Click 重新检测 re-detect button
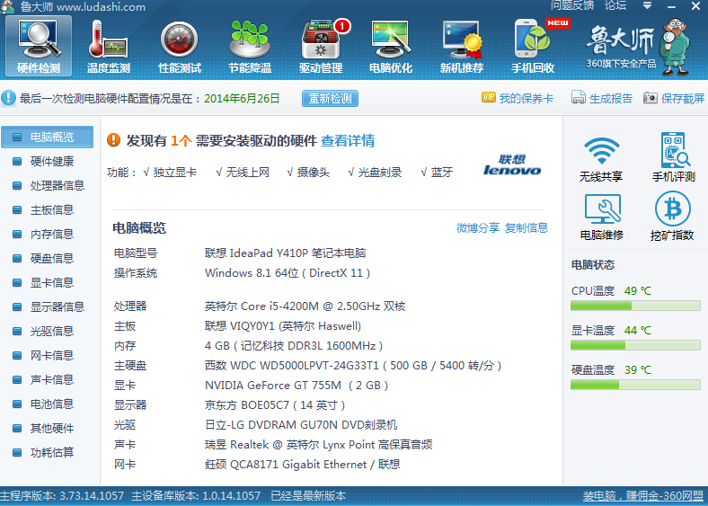This screenshot has width=708, height=506. pos(330,99)
